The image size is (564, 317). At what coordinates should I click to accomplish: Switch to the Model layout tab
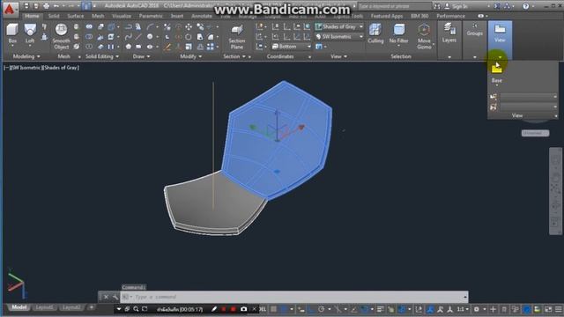(19, 307)
